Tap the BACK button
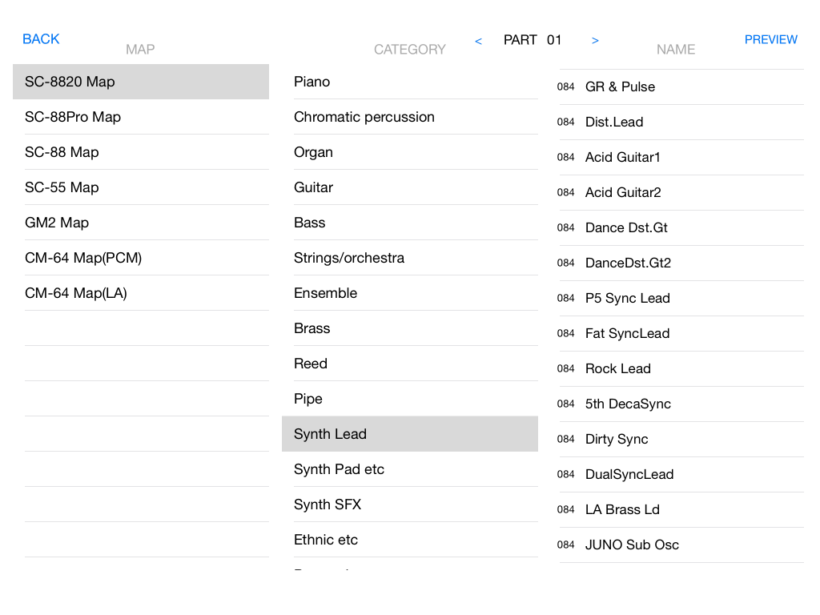Screen dimensions: 820x615 pos(41,39)
